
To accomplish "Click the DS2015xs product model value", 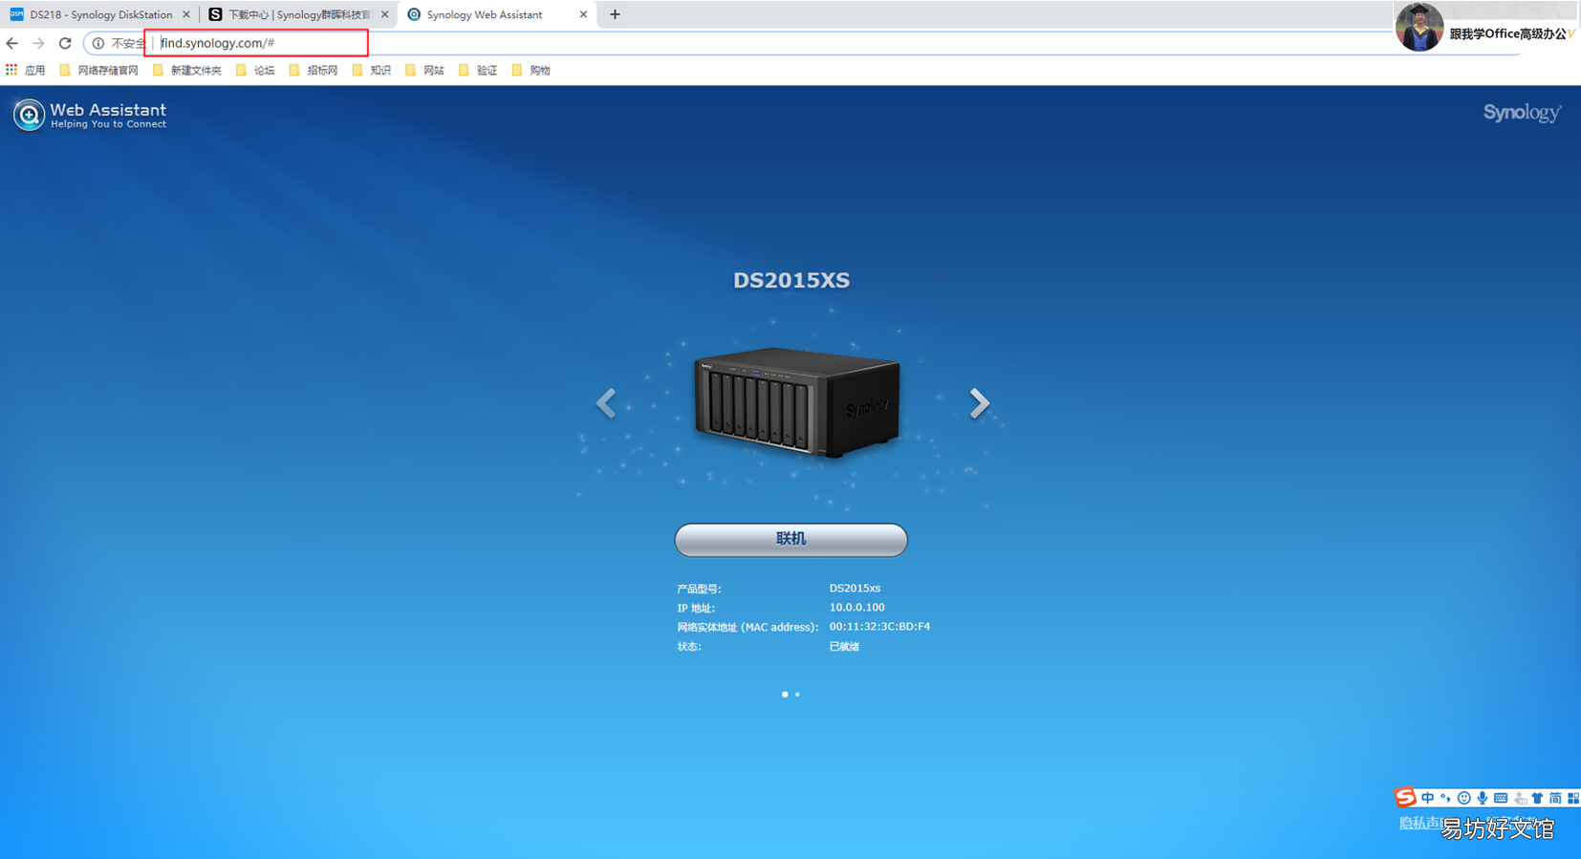I will tap(855, 589).
